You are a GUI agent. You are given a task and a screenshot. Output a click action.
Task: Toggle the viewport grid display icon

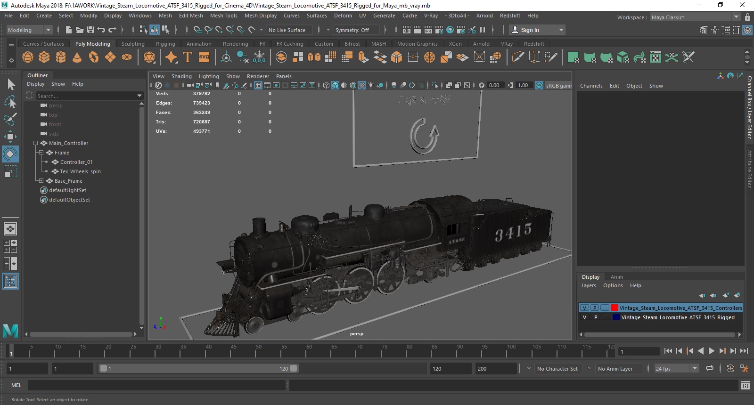pyautogui.click(x=258, y=85)
